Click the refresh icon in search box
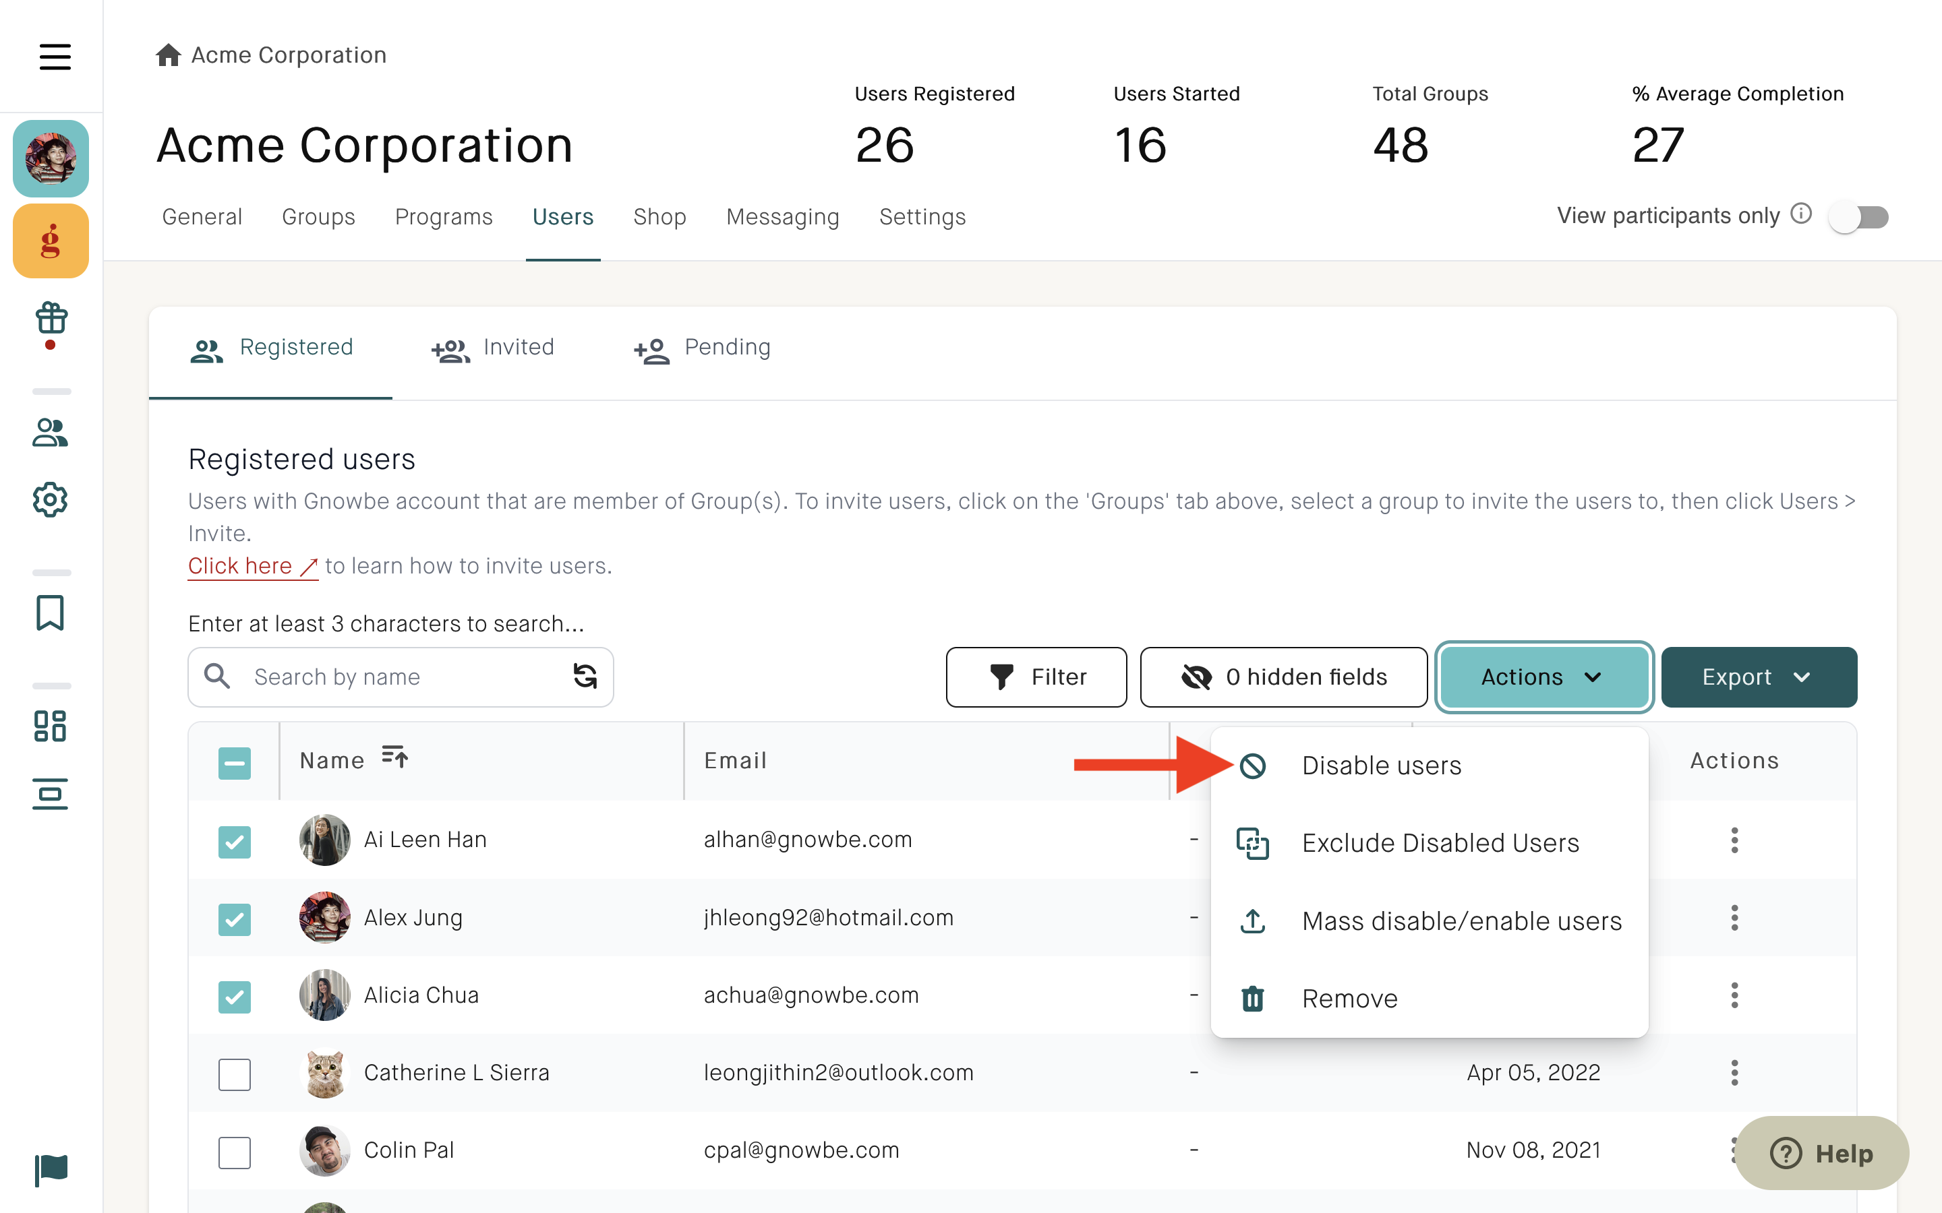1942x1213 pixels. pos(585,677)
